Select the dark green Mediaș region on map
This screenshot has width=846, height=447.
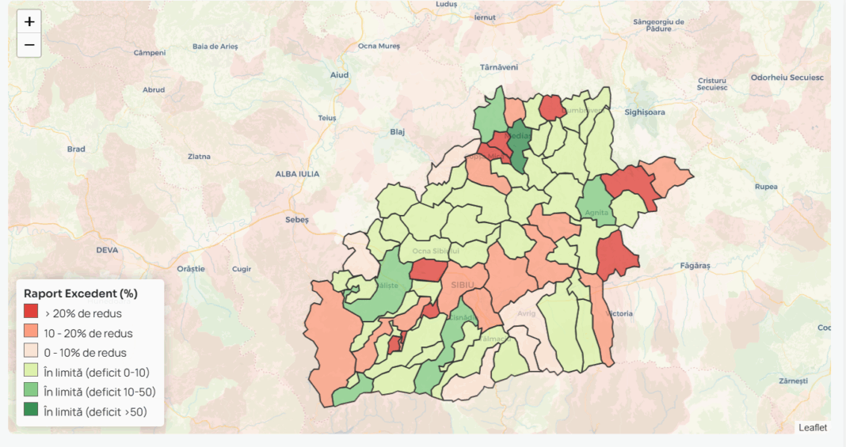pyautogui.click(x=520, y=146)
